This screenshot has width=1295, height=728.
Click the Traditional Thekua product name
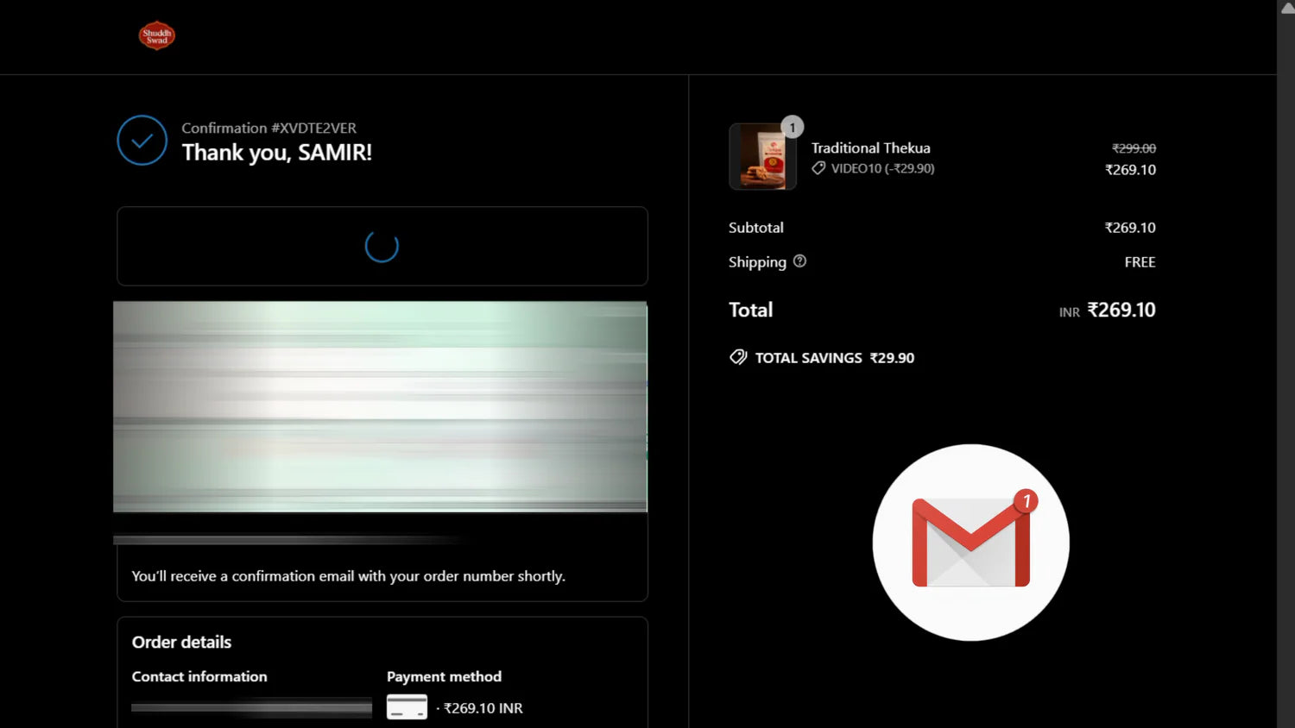tap(870, 148)
